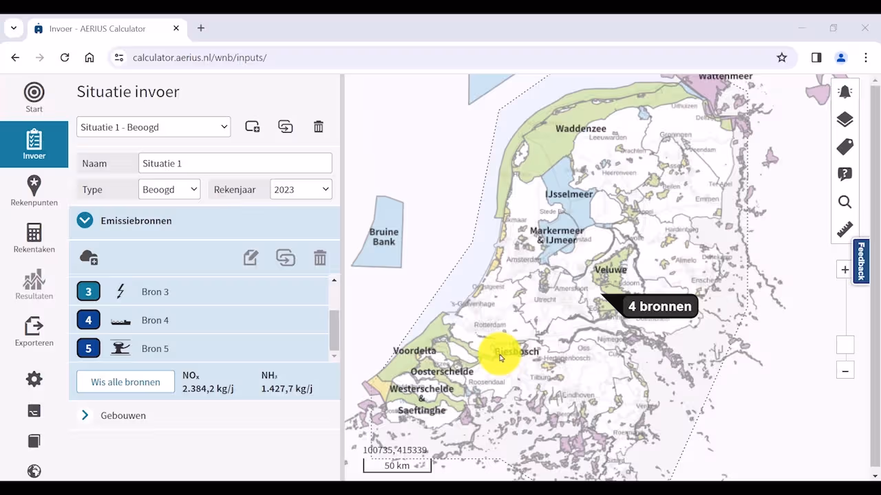Collapse the Emissiebronnen section
This screenshot has width=881, height=495.
pyautogui.click(x=85, y=221)
